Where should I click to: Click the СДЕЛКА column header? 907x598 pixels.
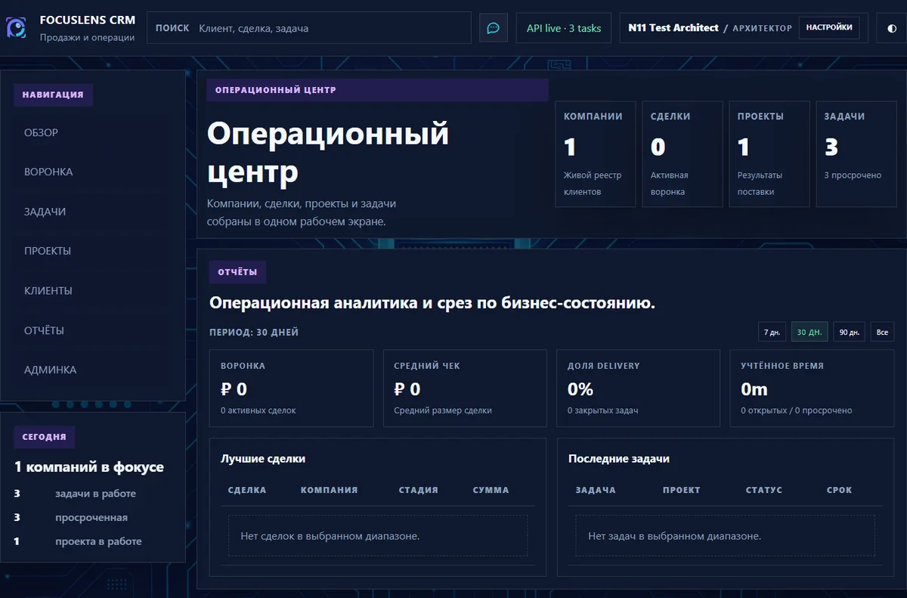click(247, 490)
